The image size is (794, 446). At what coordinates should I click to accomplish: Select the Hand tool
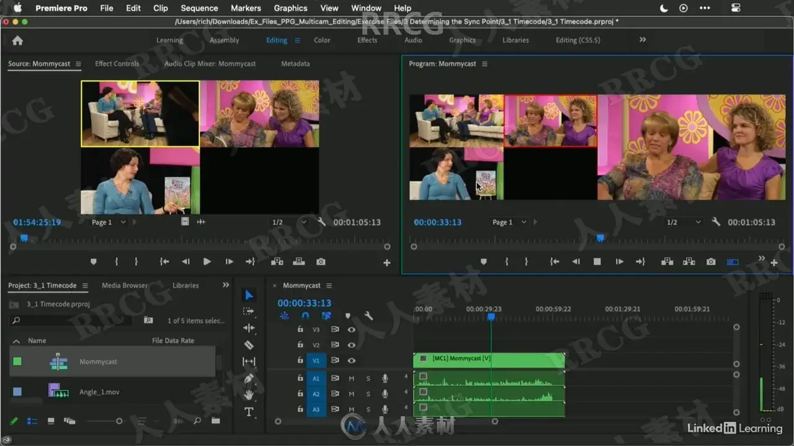pos(249,395)
